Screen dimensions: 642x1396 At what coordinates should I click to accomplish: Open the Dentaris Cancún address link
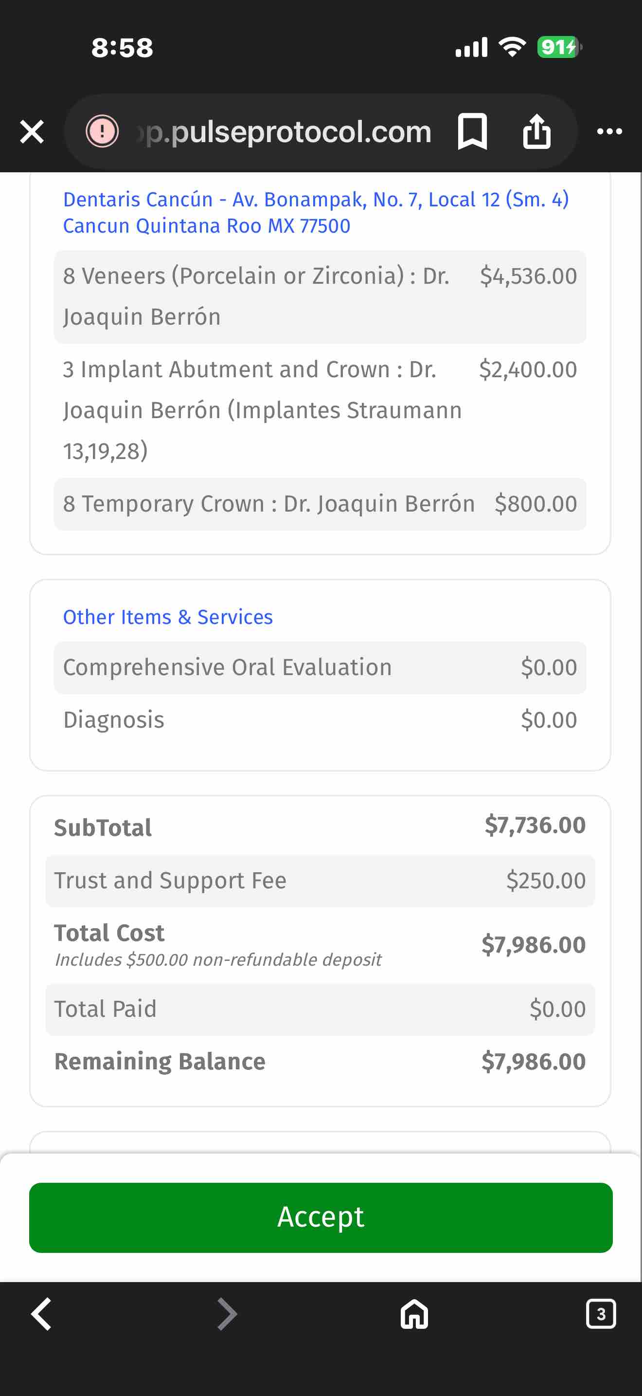316,212
